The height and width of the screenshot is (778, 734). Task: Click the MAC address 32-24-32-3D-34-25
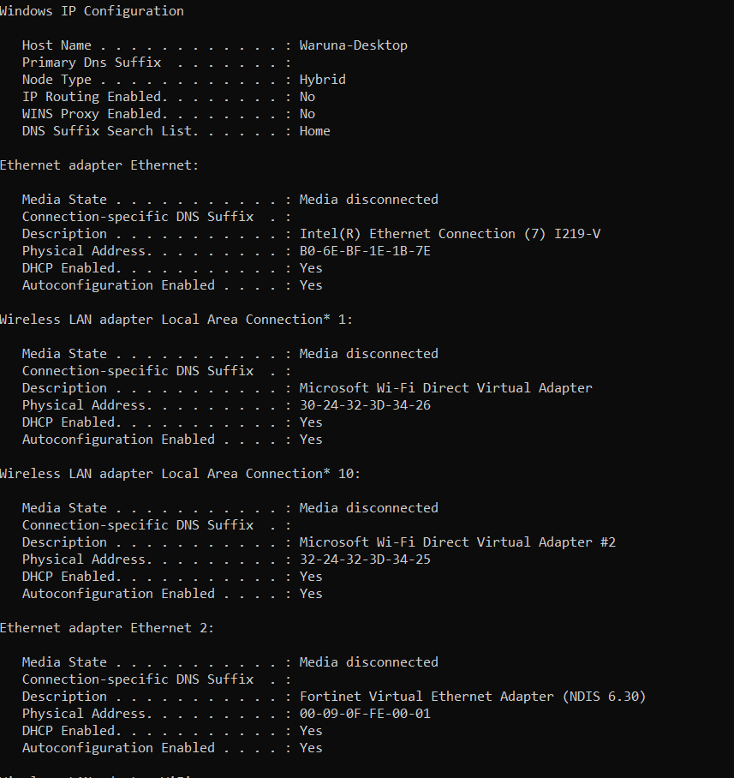coord(365,560)
